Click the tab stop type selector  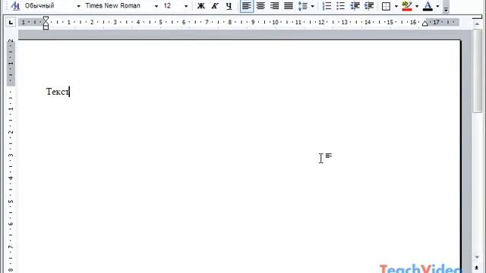point(11,22)
